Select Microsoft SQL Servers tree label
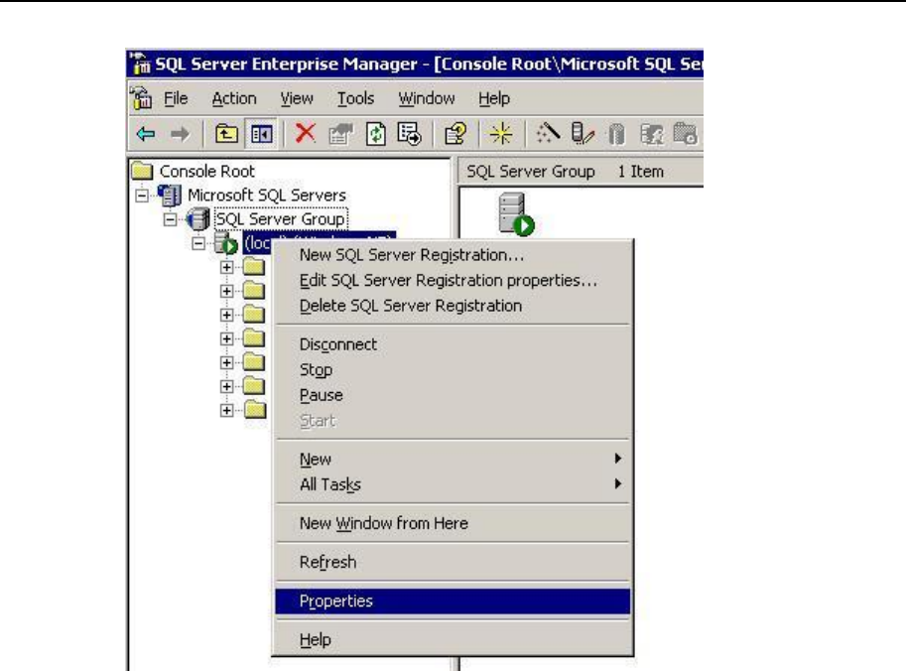Image resolution: width=906 pixels, height=671 pixels. click(x=267, y=196)
